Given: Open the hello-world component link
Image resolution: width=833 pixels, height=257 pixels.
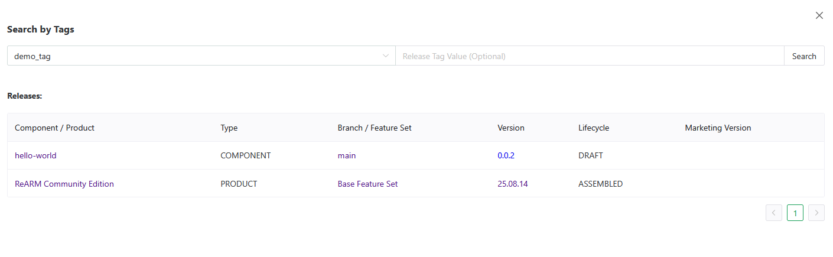Looking at the screenshot, I should [35, 155].
